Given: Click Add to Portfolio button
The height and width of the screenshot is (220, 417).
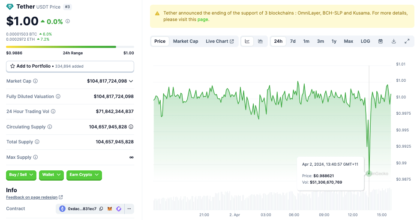Looking at the screenshot, I should 70,66.
